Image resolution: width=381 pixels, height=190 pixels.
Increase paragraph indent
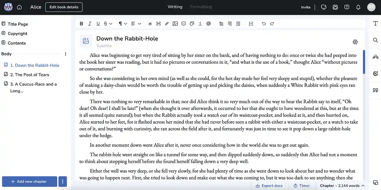coord(238,23)
